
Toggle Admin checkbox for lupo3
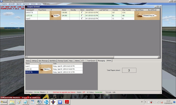pos(82,18)
